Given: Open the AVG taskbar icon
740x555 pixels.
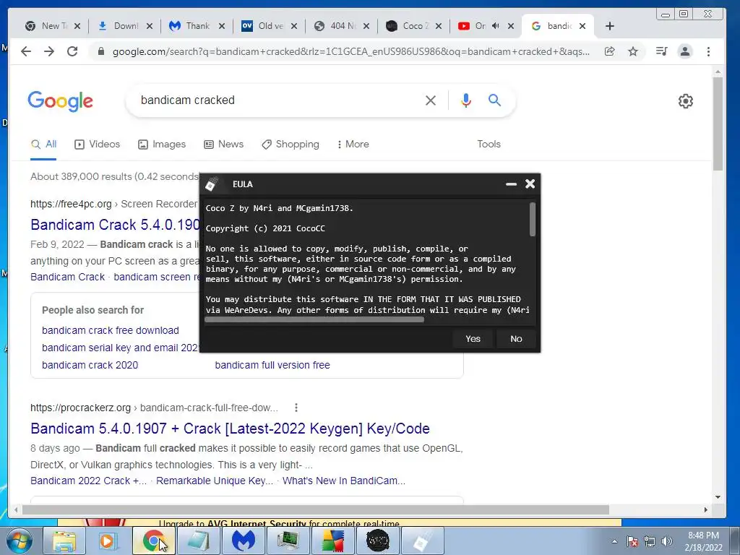Looking at the screenshot, I should 332,541.
